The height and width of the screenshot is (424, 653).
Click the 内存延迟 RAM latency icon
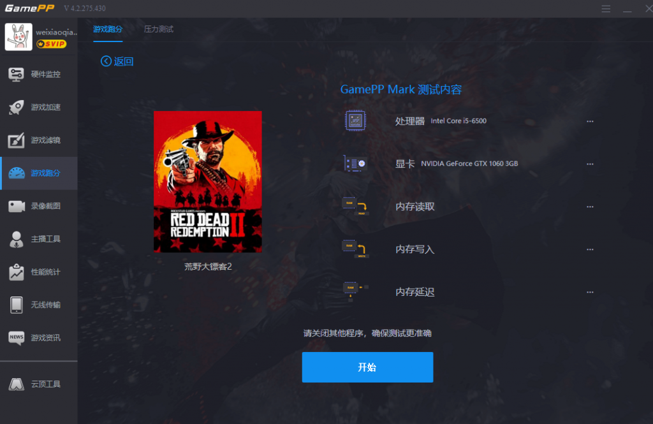(x=355, y=291)
